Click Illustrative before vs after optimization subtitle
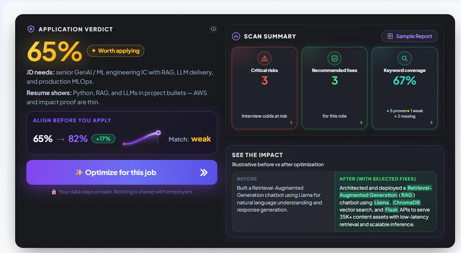 [278, 164]
